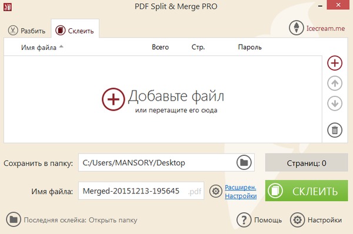Viewport: 353px width, 234px height.
Task: Click the Последняя склейка folder icon
Action: pos(14,219)
